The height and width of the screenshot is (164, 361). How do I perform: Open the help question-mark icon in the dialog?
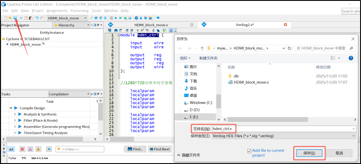(x=351, y=58)
